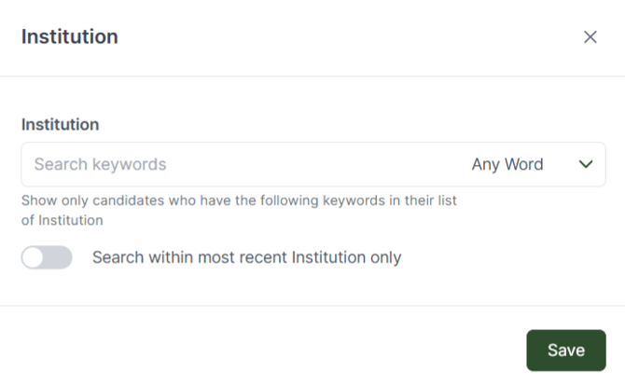Select the 'Any Word' text in the combo box
Image resolution: width=625 pixels, height=386 pixels.
[507, 165]
